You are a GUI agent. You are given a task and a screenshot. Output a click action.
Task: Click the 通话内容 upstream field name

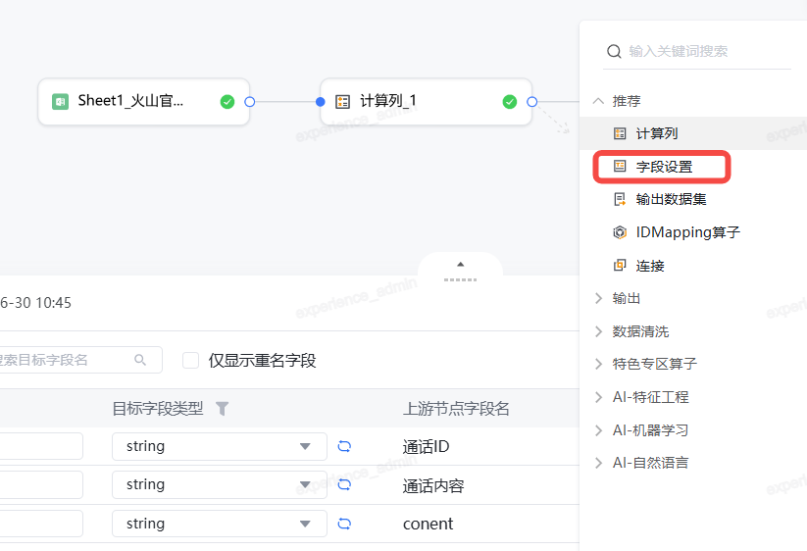[433, 485]
